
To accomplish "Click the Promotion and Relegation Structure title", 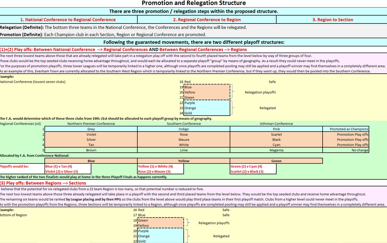I will point(193,3).
